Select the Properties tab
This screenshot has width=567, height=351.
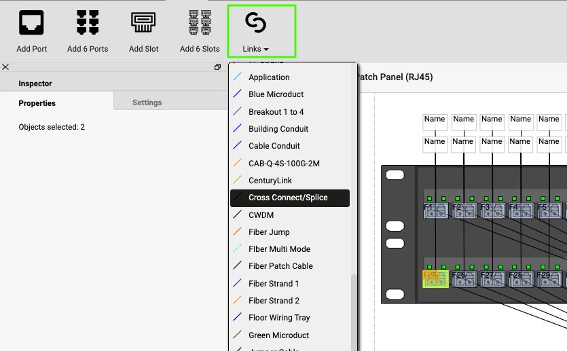37,103
